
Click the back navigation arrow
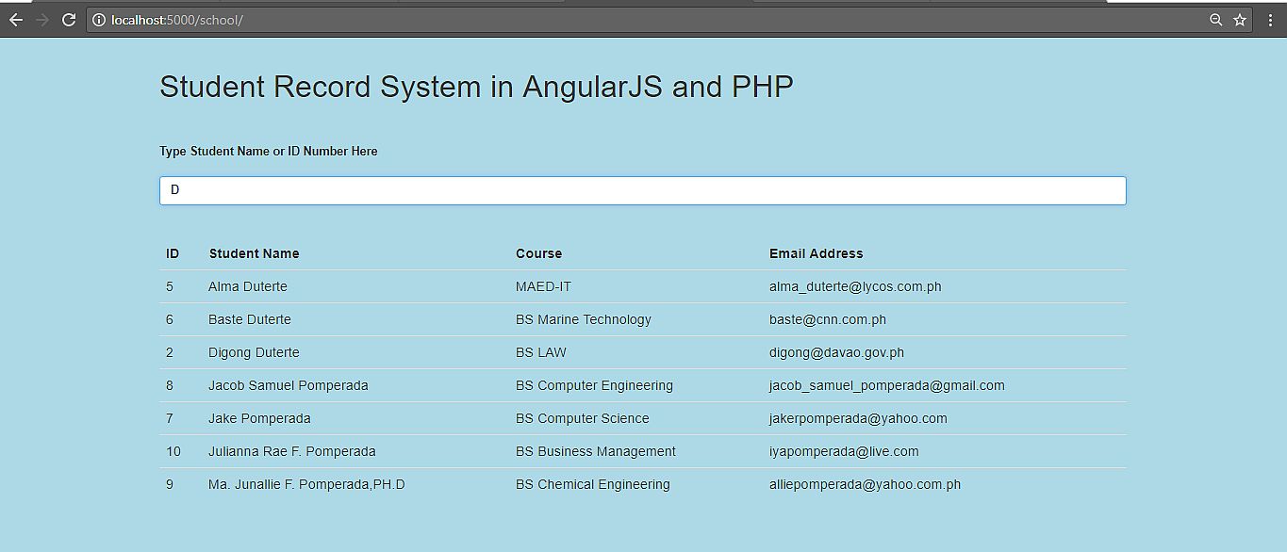tap(15, 19)
